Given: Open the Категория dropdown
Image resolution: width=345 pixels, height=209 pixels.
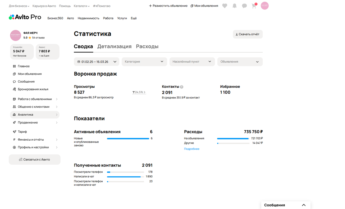Looking at the screenshot, I should tap(144, 61).
